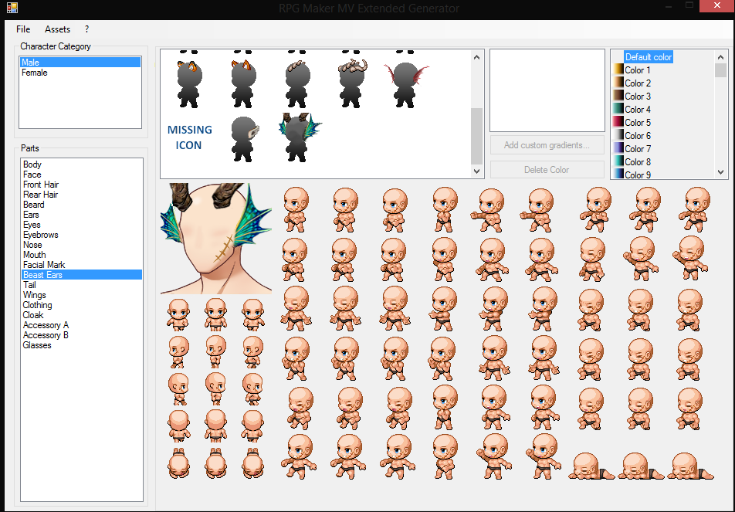Image resolution: width=735 pixels, height=512 pixels.
Task: Click the color list scrollbar down arrow
Action: [720, 172]
